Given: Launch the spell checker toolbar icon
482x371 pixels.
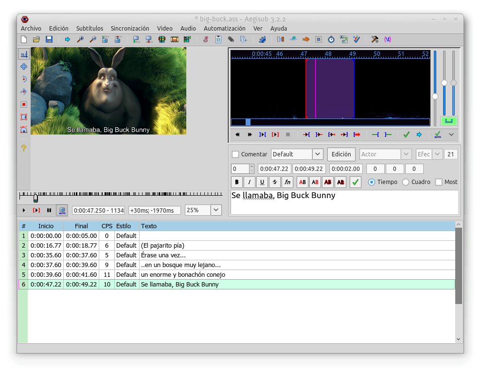Looking at the screenshot, I should 357,39.
